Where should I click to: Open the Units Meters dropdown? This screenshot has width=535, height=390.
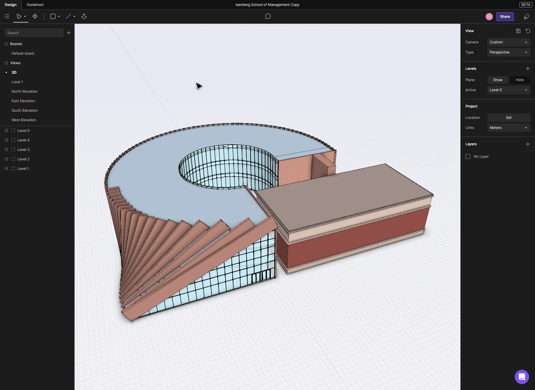pyautogui.click(x=508, y=128)
